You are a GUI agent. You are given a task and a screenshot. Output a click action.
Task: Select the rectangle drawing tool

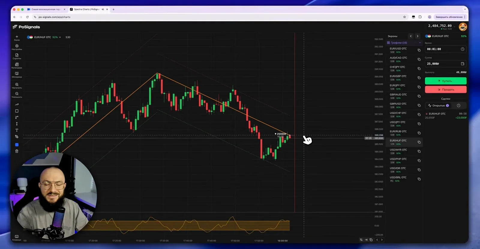(17, 111)
